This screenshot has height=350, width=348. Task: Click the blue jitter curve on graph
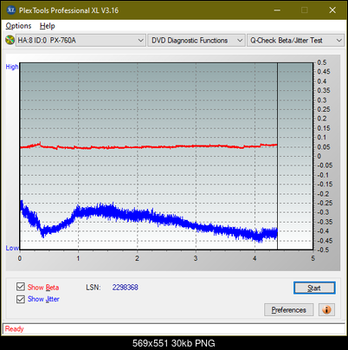click(149, 216)
